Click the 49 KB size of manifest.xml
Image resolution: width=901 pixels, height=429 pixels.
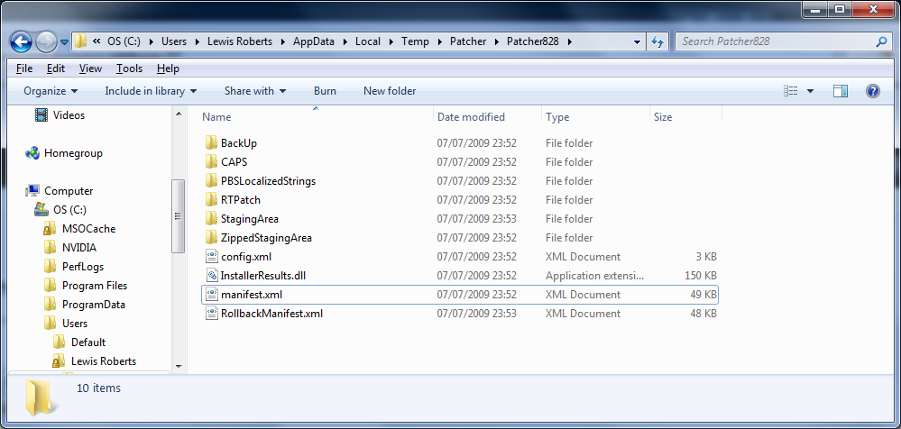703,295
